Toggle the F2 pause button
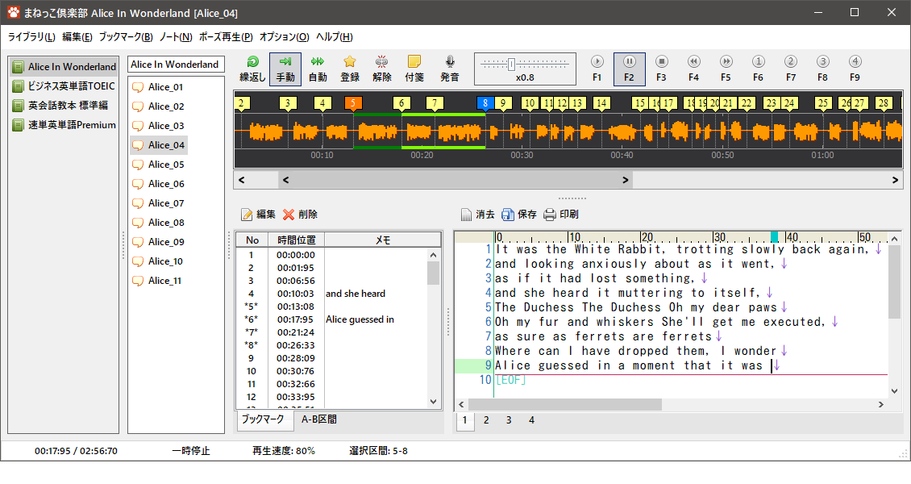This screenshot has width=911, height=484. 629,69
